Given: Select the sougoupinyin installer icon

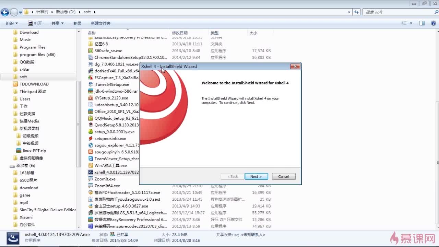Looking at the screenshot, I should pos(91,152).
